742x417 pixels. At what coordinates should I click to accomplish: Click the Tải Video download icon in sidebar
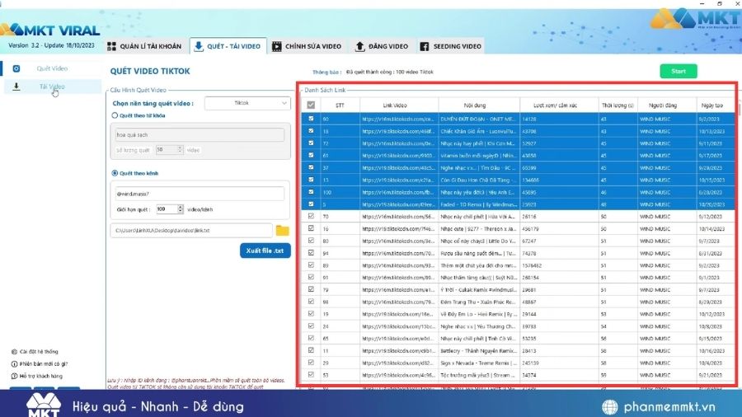coord(16,87)
